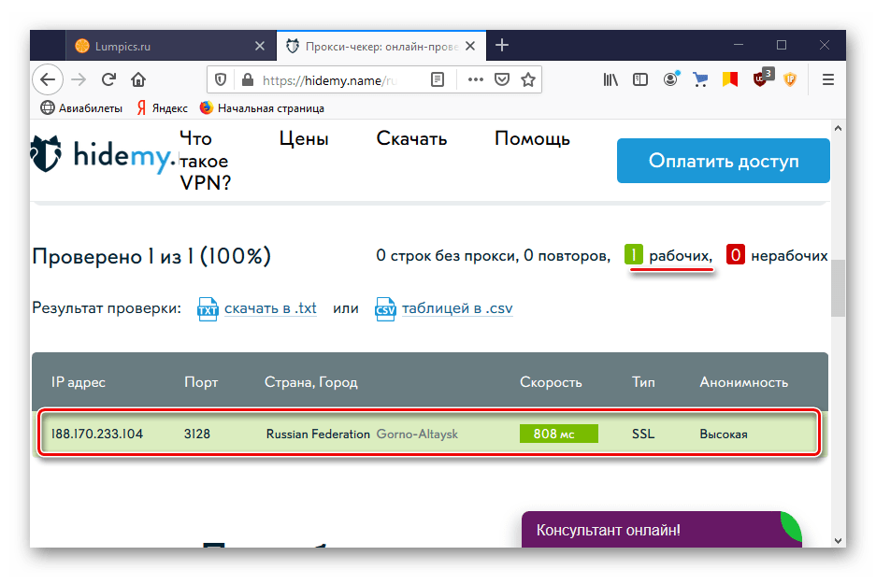Click the browser back arrow button

click(48, 80)
